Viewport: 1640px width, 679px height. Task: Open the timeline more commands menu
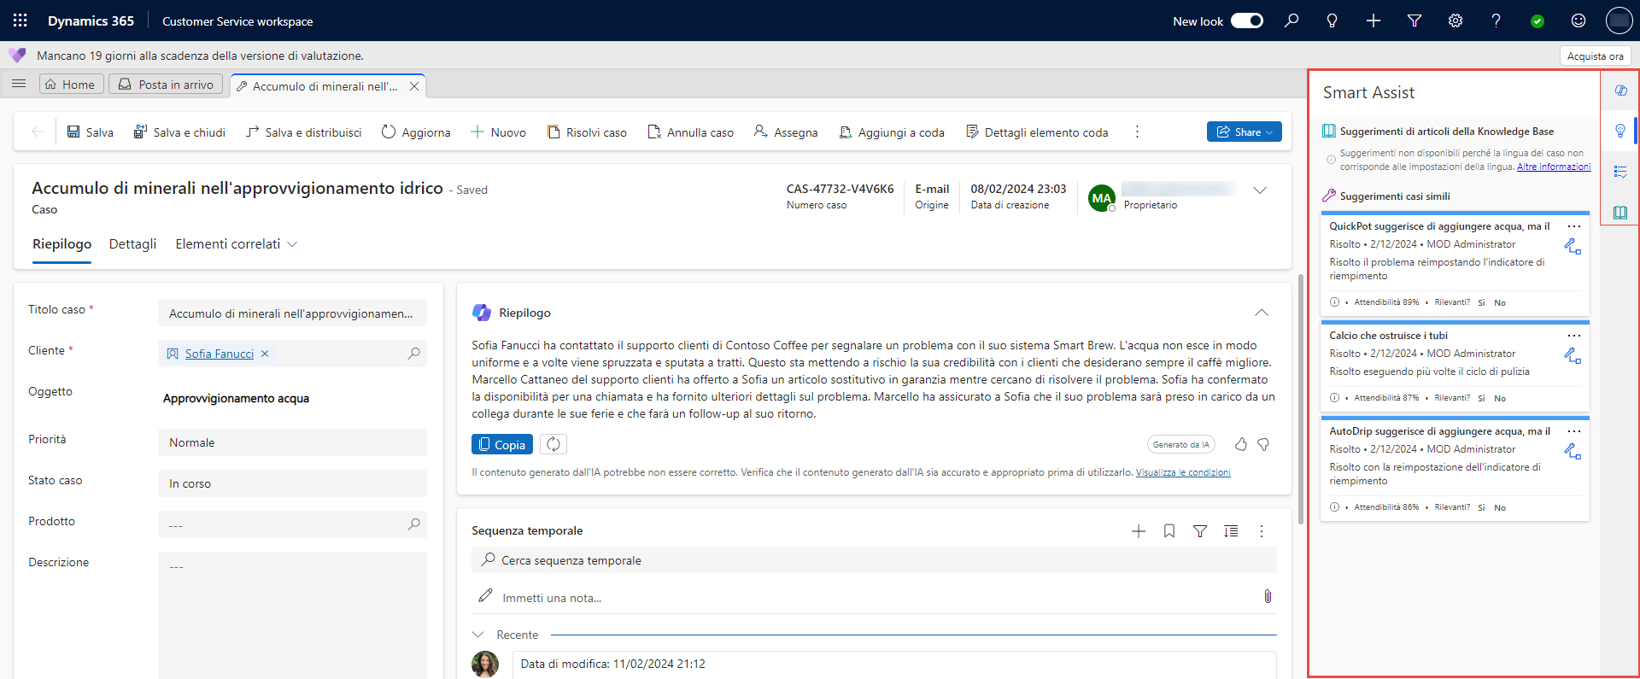pyautogui.click(x=1262, y=531)
